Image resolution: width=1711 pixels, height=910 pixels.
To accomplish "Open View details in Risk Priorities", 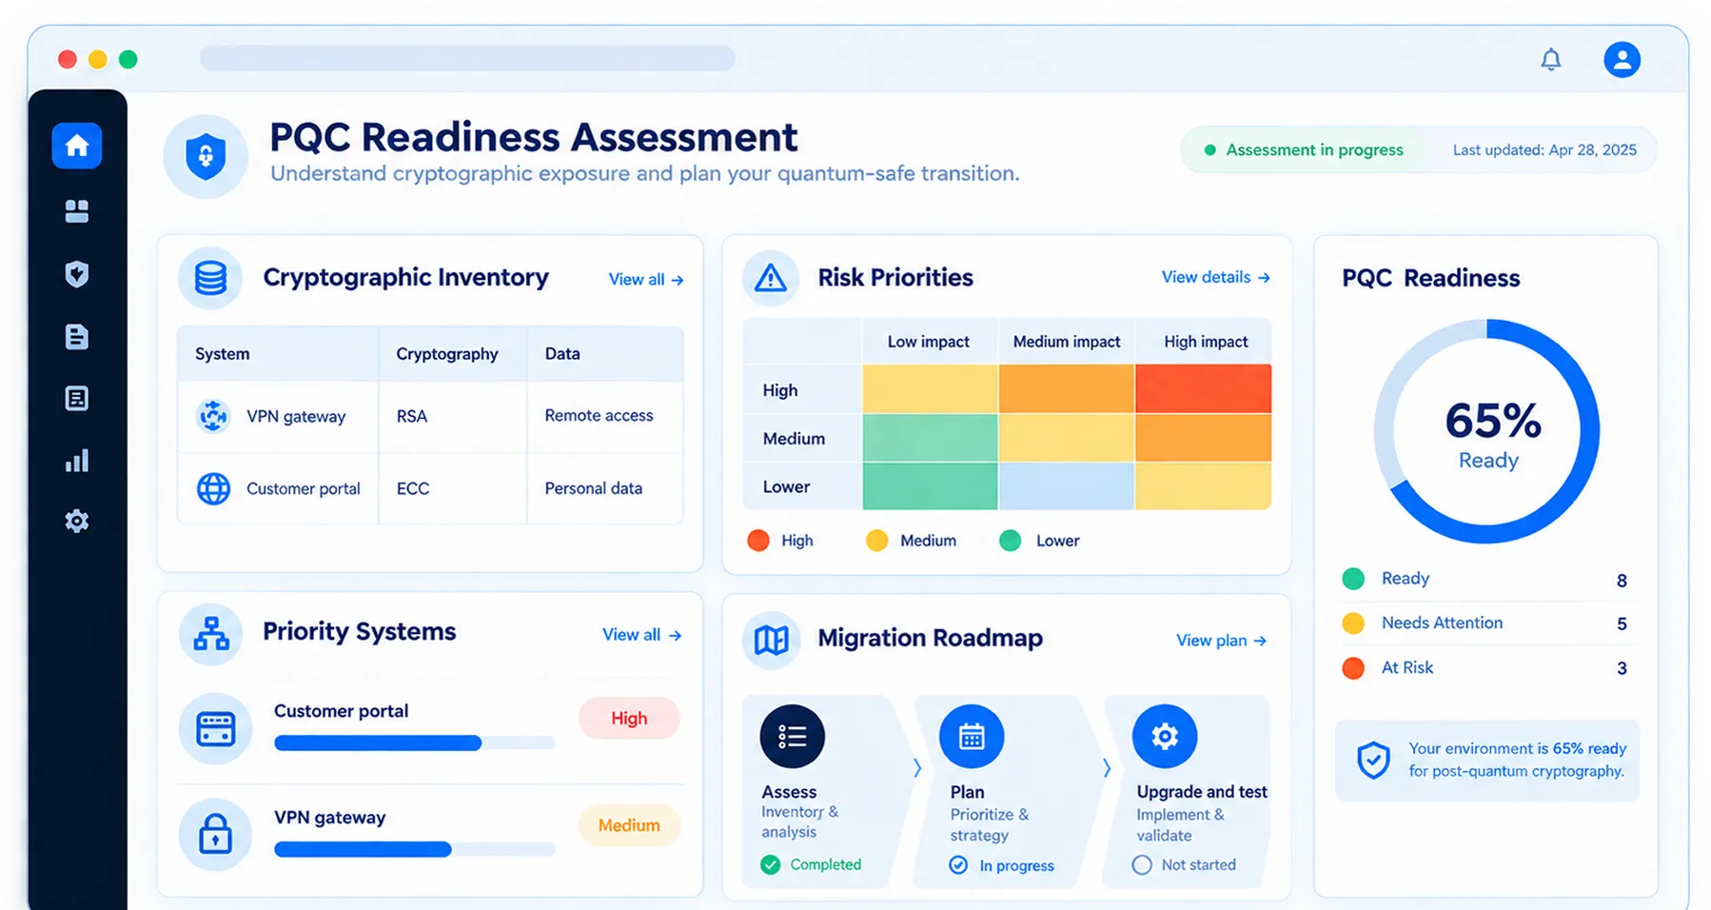I will (1215, 277).
